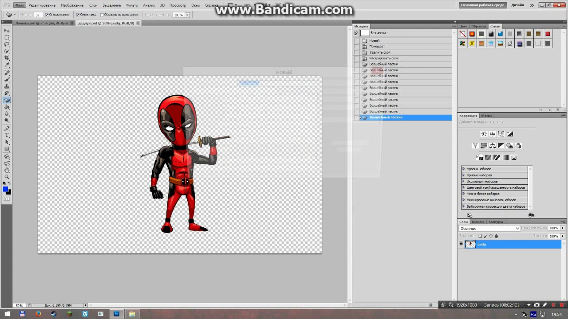Add a Photo Filter adjustment
The width and height of the screenshot is (568, 319).
(x=510, y=145)
